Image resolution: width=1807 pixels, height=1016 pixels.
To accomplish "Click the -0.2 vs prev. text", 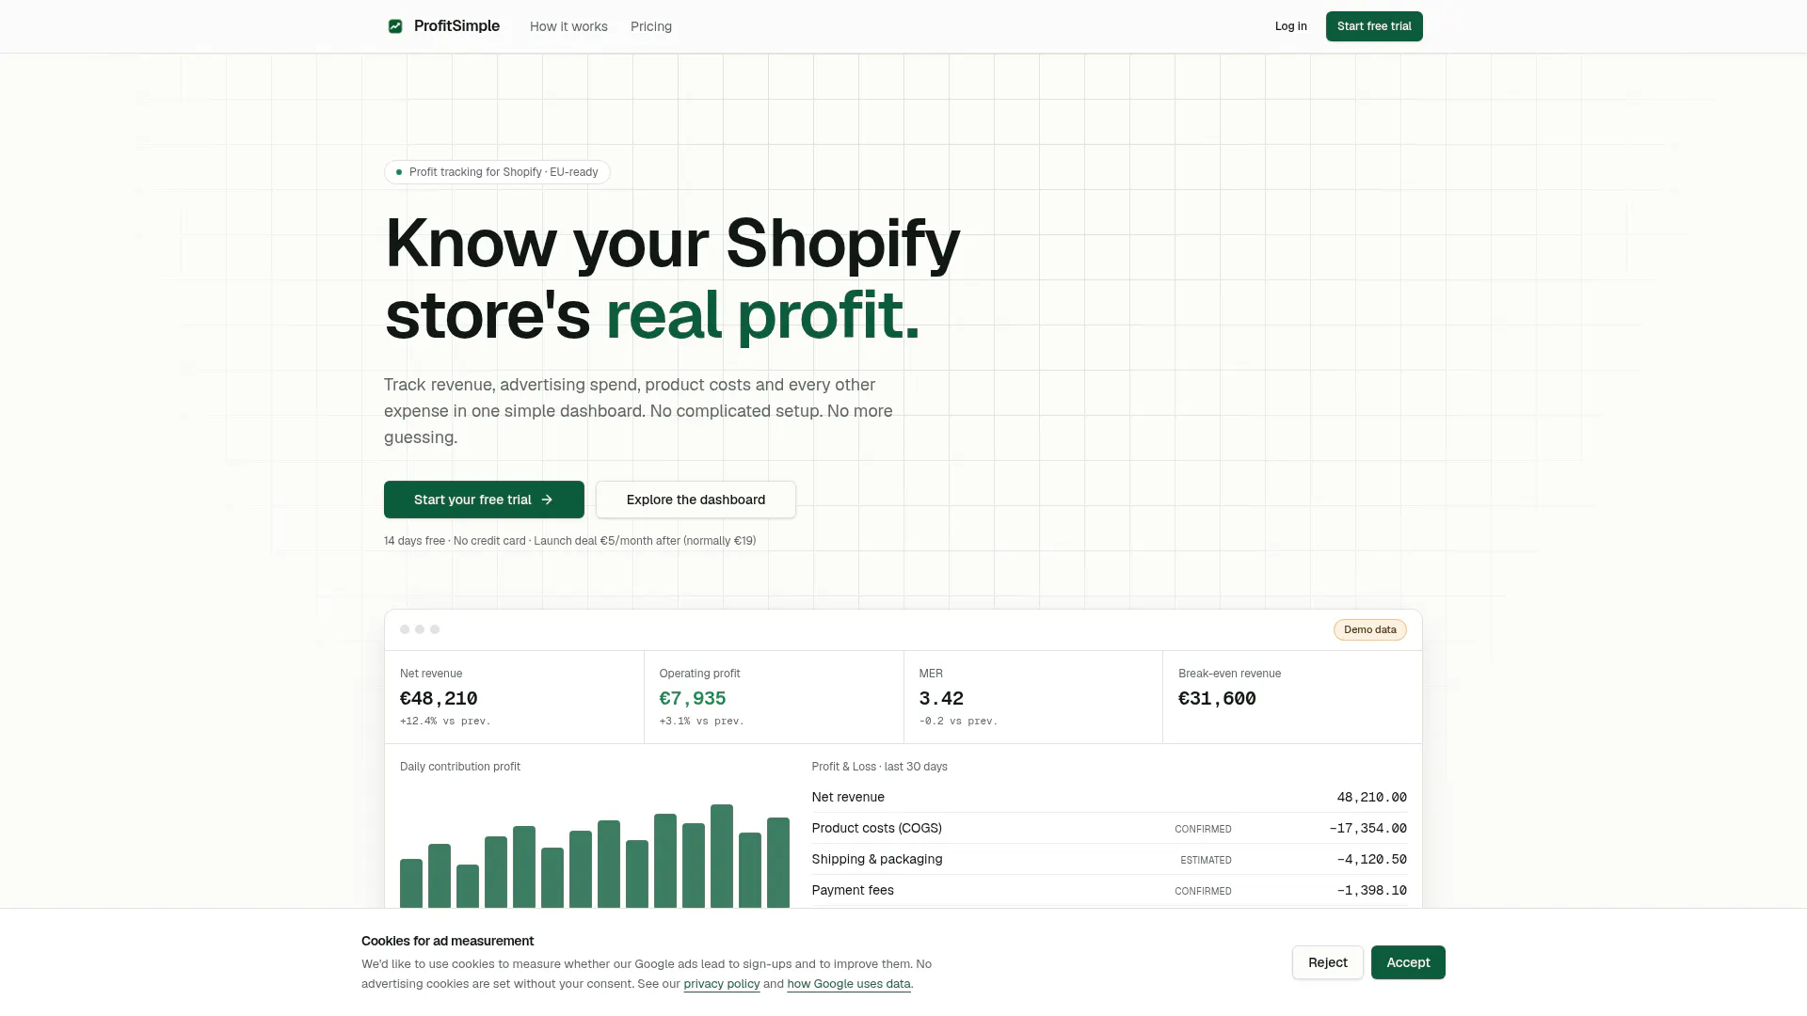I will pyautogui.click(x=958, y=721).
